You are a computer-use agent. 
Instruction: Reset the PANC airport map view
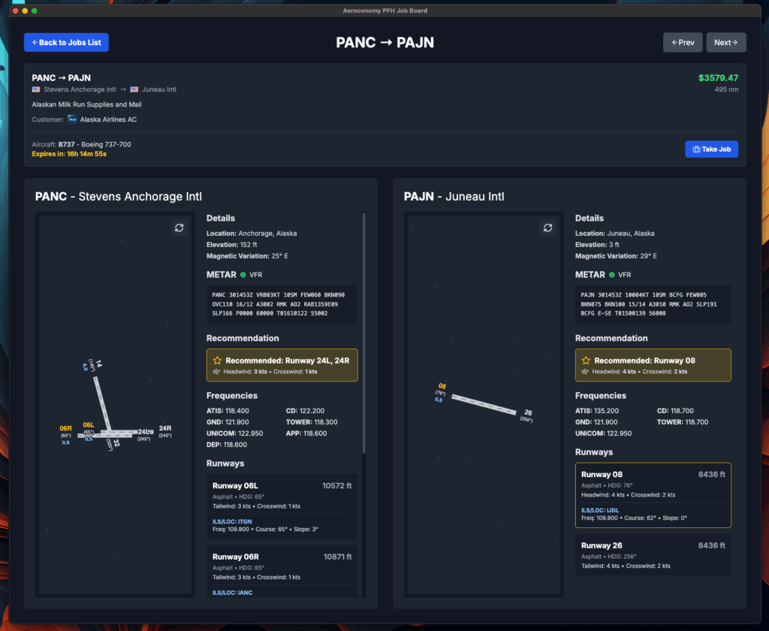179,228
